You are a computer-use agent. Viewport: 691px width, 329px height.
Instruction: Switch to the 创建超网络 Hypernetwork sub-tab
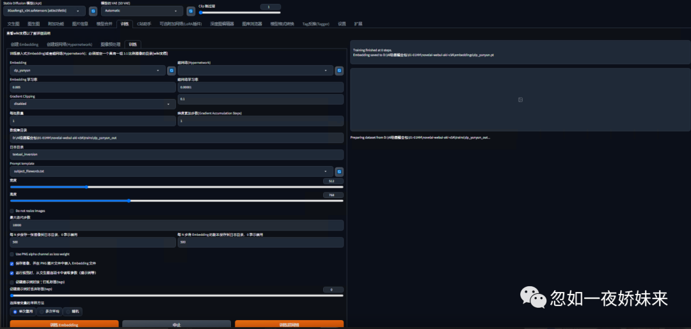pos(69,45)
